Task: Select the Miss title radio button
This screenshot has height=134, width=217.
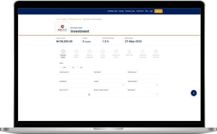Action: [x=61, y=68]
